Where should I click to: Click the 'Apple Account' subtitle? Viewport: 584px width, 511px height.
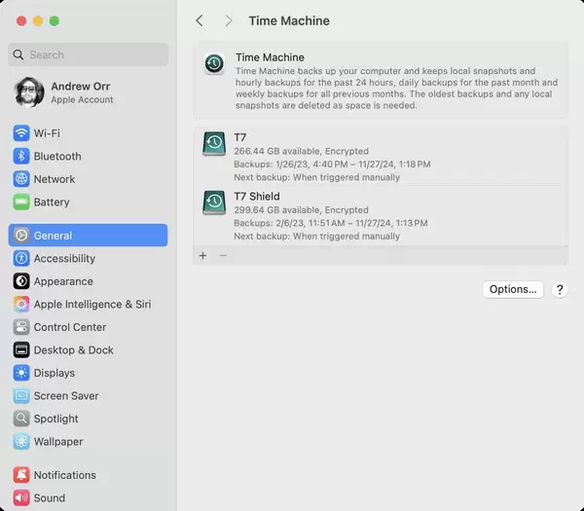pyautogui.click(x=82, y=100)
